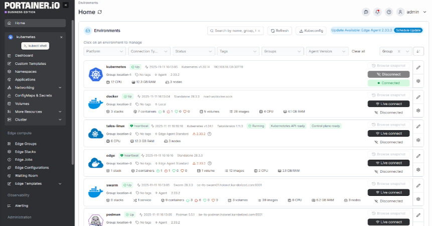Open the Platform filter dropdown
The image size is (432, 226).
pos(105,51)
